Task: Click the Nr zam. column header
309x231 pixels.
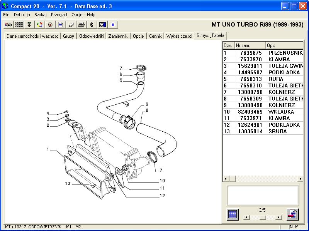Action: [x=250, y=45]
